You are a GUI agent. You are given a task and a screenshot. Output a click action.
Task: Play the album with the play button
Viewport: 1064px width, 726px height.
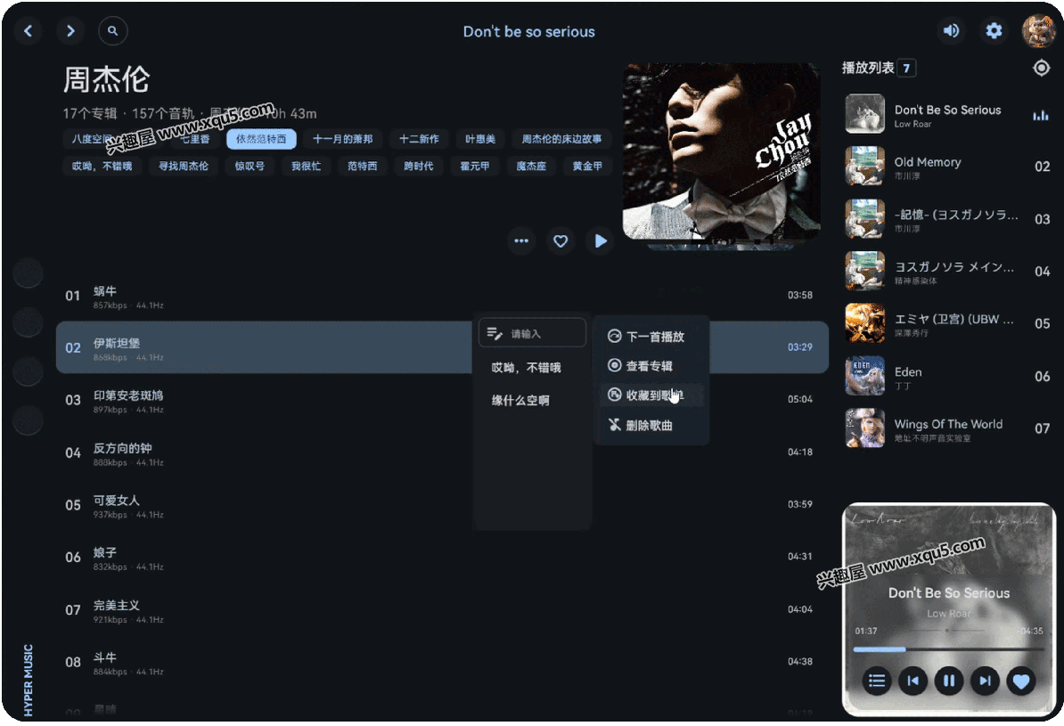601,241
